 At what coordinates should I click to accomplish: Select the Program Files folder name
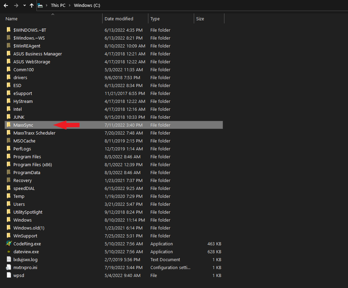(27, 157)
